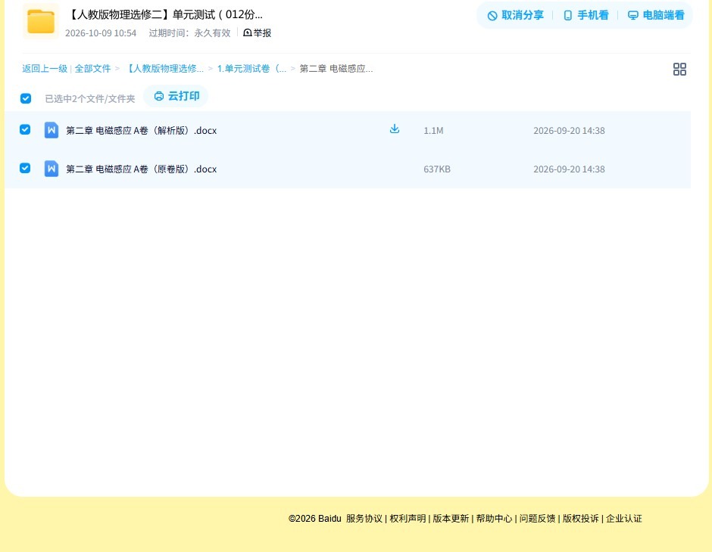Click 权利声明 footer link
Screen dimensions: 712x552
[408, 519]
